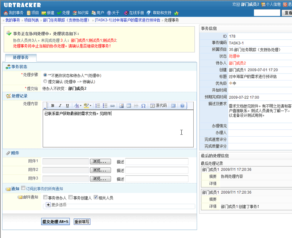Image resolution: width=292 pixels, height=238 pixels.
Task: Collapse the editor toolbar with small arrow
Action: 45,108
